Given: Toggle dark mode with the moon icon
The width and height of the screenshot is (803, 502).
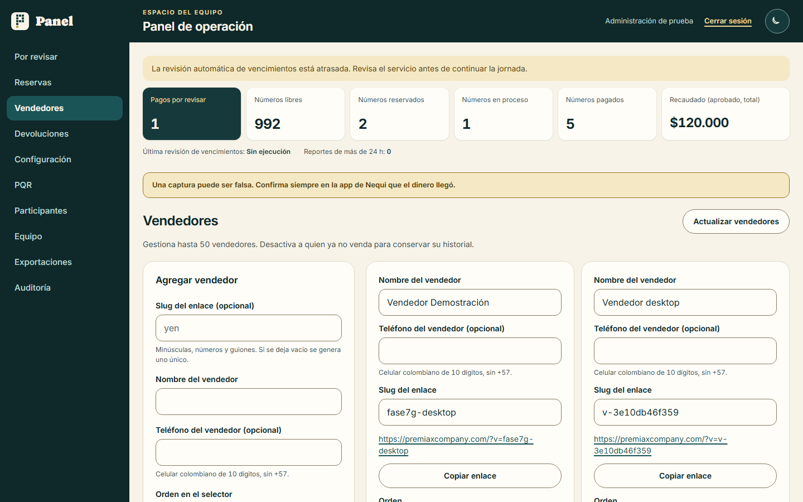Looking at the screenshot, I should click(777, 21).
